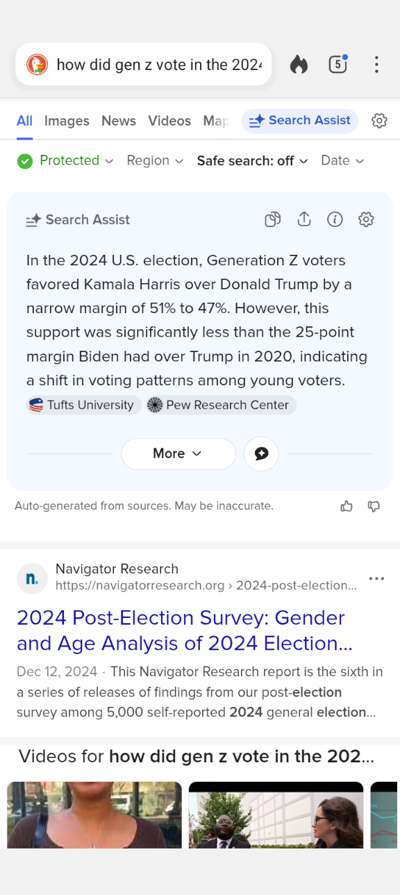Give thumbs down to the answer
The image size is (400, 895).
[x=374, y=506]
